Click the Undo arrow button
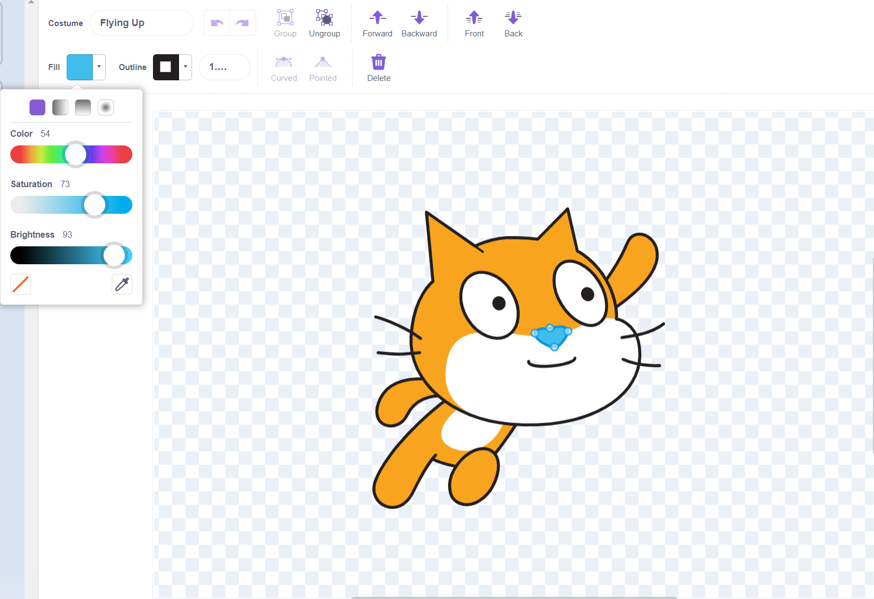 click(217, 23)
